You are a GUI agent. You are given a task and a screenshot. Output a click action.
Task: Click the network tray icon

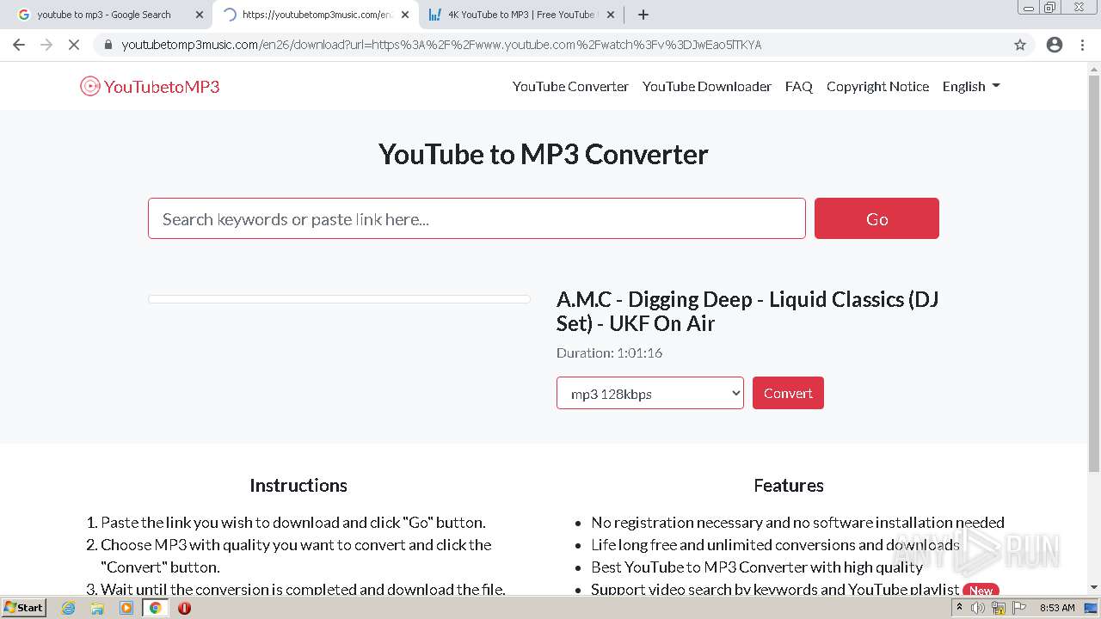click(999, 608)
